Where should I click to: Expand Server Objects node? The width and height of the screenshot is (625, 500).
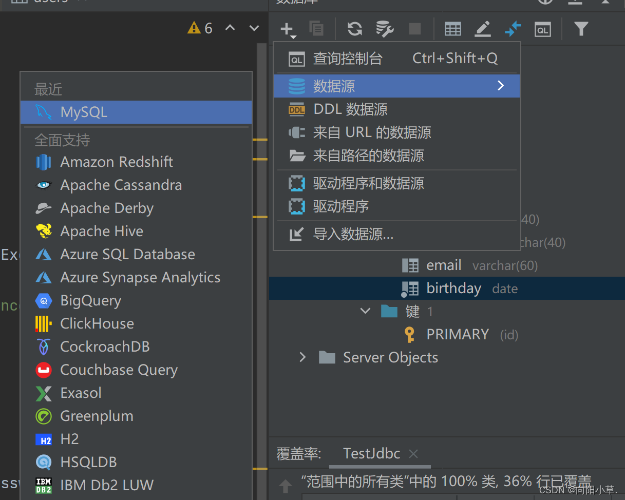pos(302,357)
